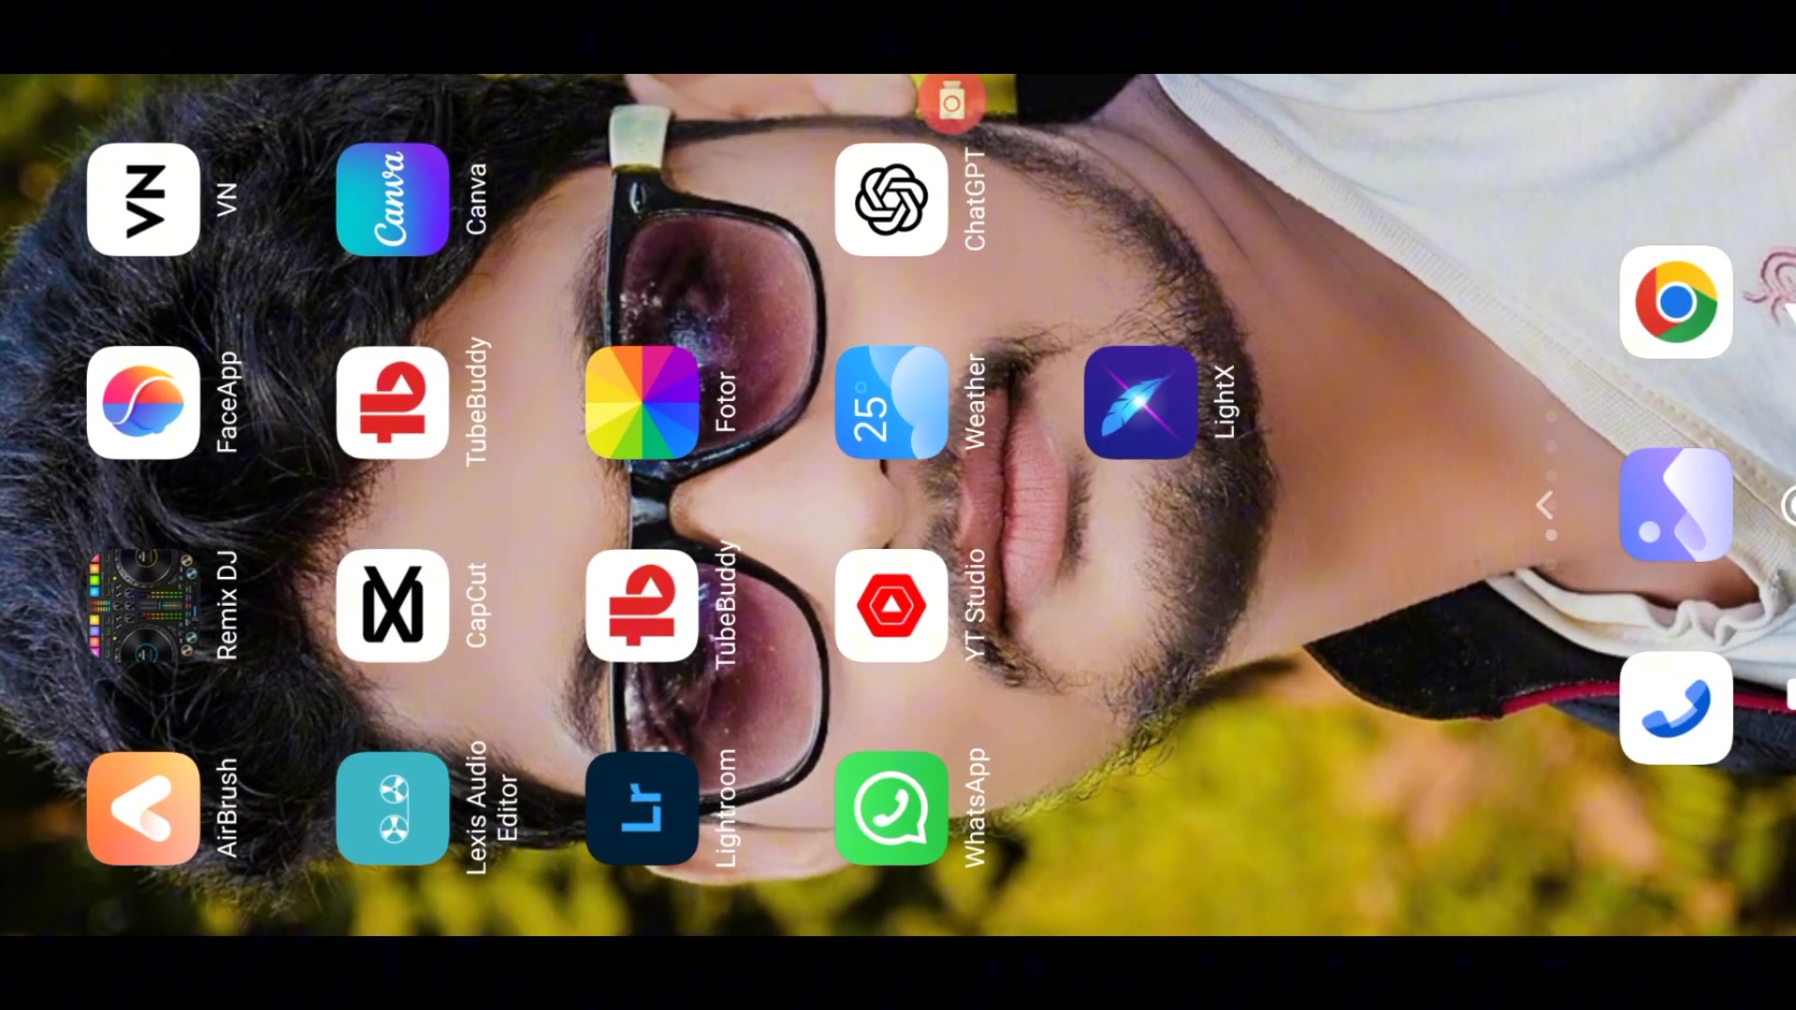
Task: Launch TubeBuddy next to FaceApp
Action: pos(393,403)
